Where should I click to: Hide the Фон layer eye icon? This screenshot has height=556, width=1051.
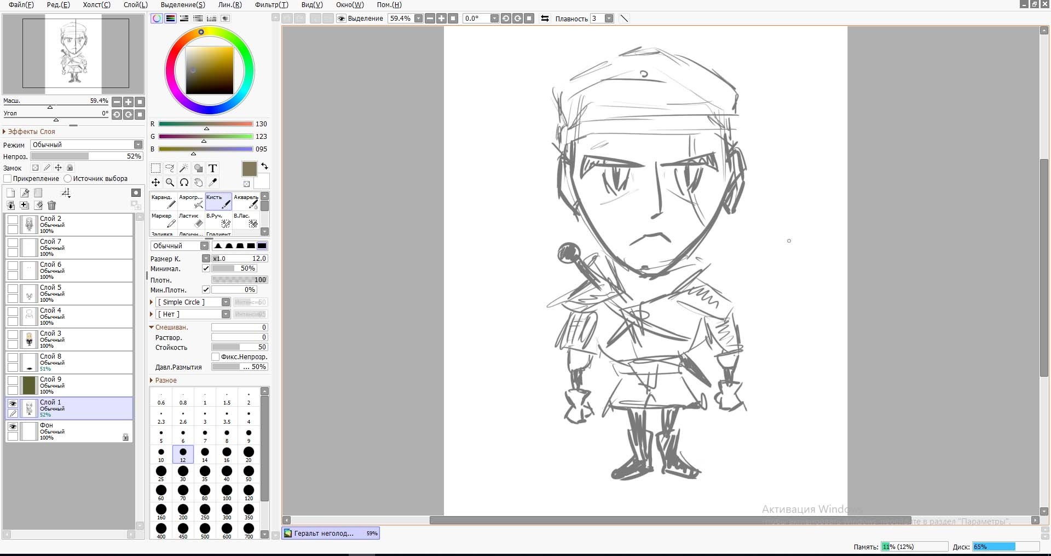coord(13,426)
